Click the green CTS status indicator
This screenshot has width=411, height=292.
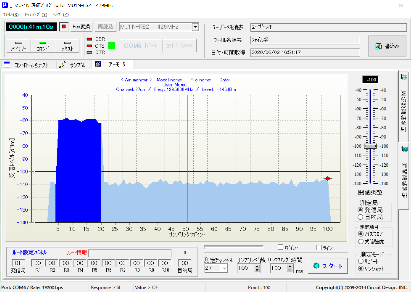(x=111, y=46)
